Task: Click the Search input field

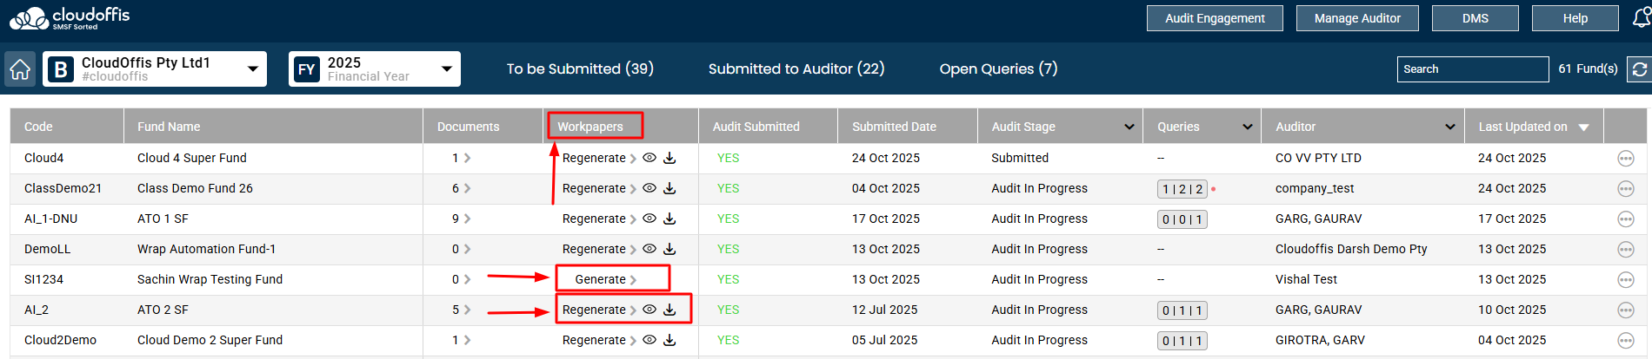Action: coord(1473,69)
